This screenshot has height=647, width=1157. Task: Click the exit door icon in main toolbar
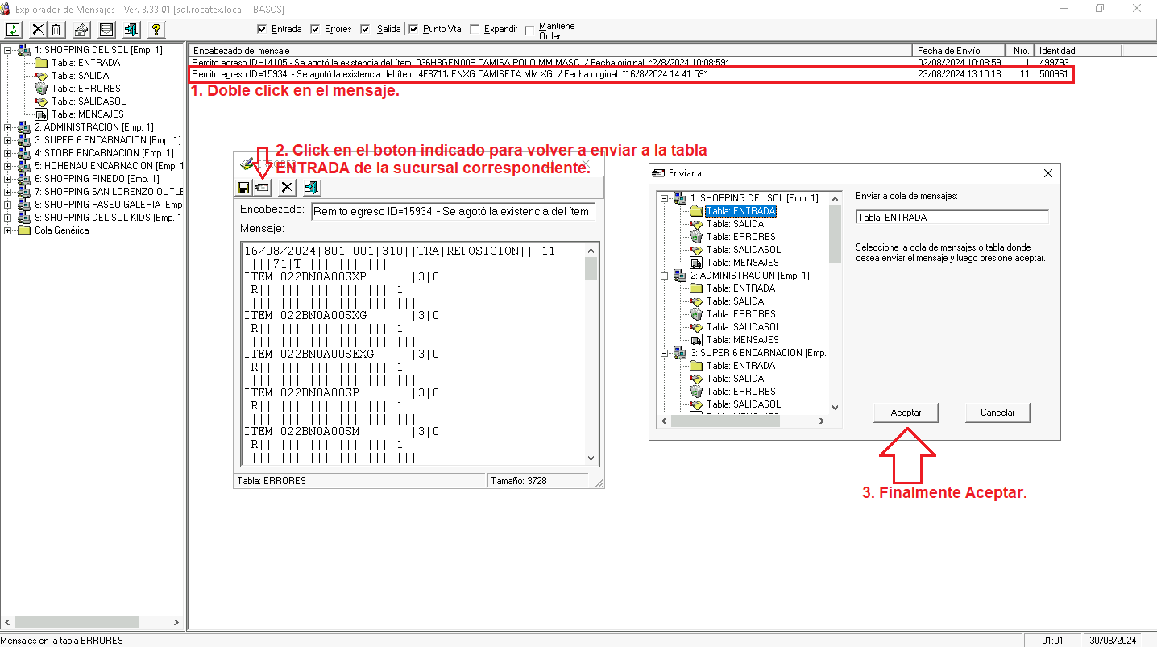pyautogui.click(x=131, y=30)
